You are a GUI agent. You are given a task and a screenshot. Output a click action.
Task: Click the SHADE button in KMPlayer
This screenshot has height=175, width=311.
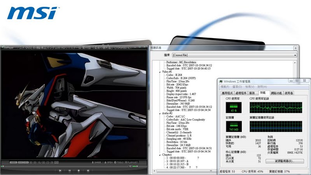[96, 162]
